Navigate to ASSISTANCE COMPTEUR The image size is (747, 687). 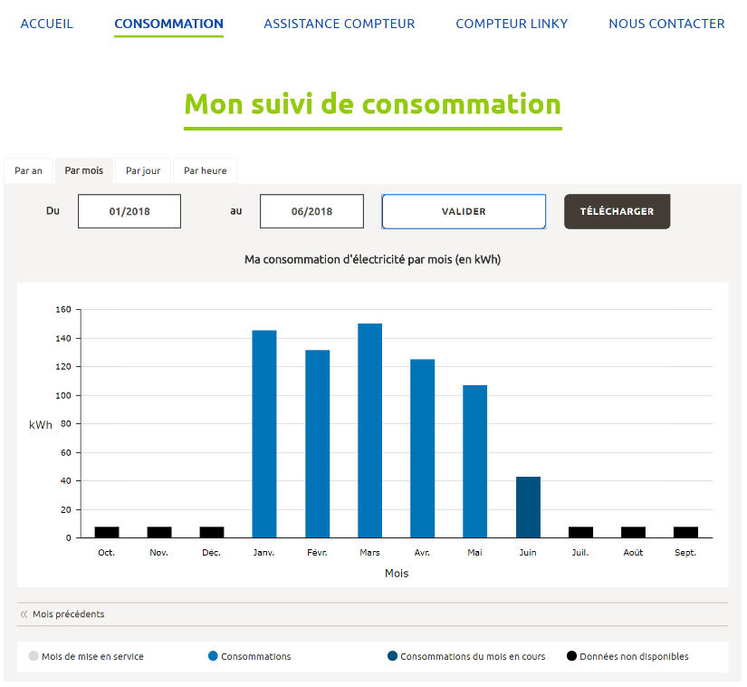pyautogui.click(x=339, y=24)
